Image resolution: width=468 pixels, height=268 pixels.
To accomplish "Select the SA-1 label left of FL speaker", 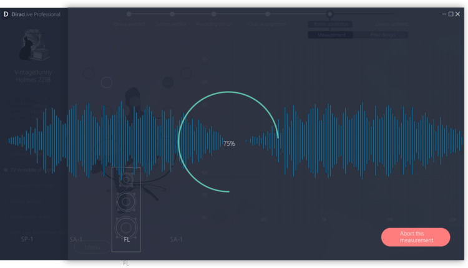I will coord(76,239).
